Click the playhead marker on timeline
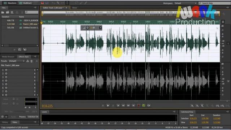The image size is (231, 130). point(42,23)
